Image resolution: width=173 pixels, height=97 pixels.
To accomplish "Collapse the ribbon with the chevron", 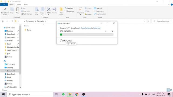I will (x=169, y=5).
